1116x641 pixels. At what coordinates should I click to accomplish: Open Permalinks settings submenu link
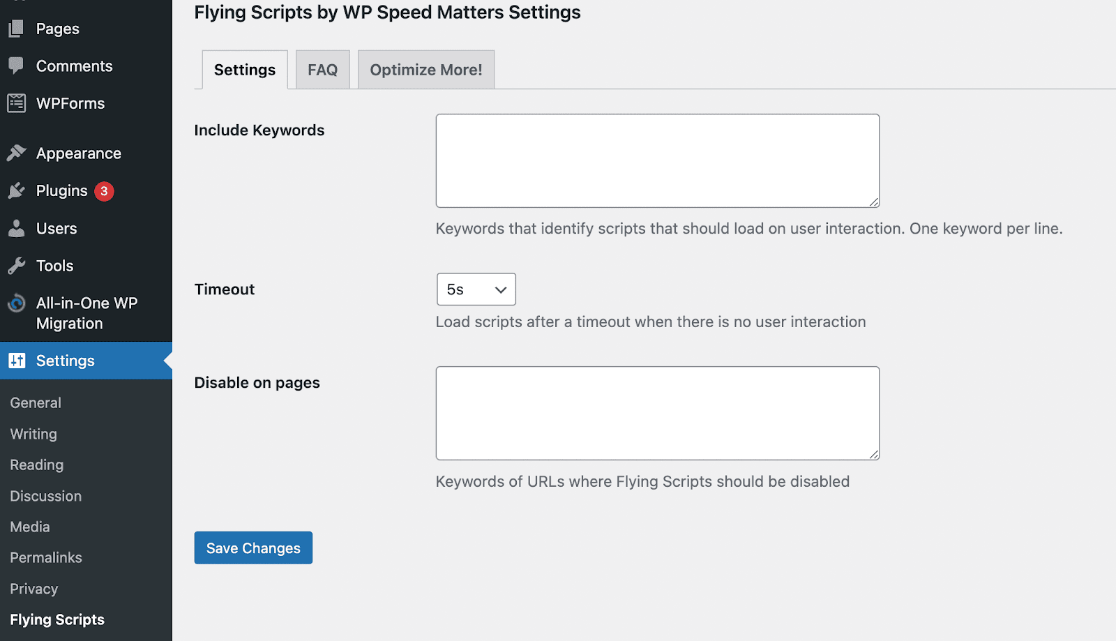[46, 557]
